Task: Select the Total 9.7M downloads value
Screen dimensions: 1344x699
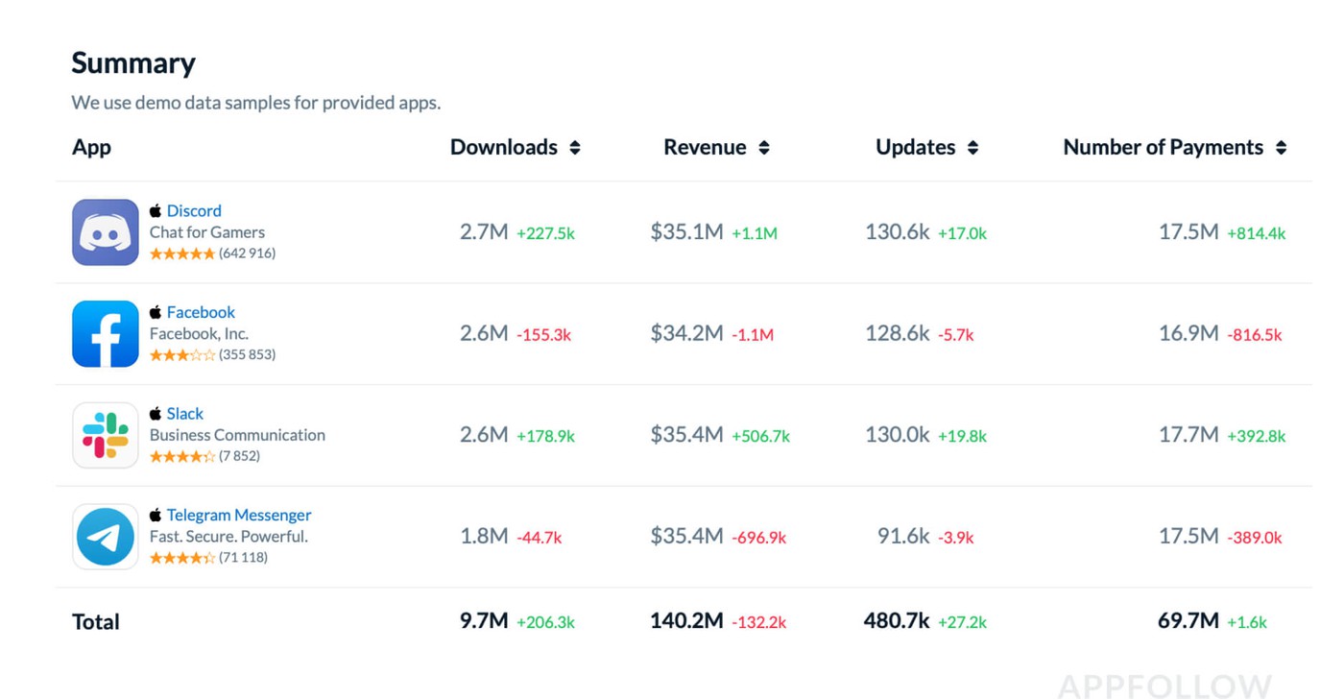Action: pyautogui.click(x=484, y=621)
